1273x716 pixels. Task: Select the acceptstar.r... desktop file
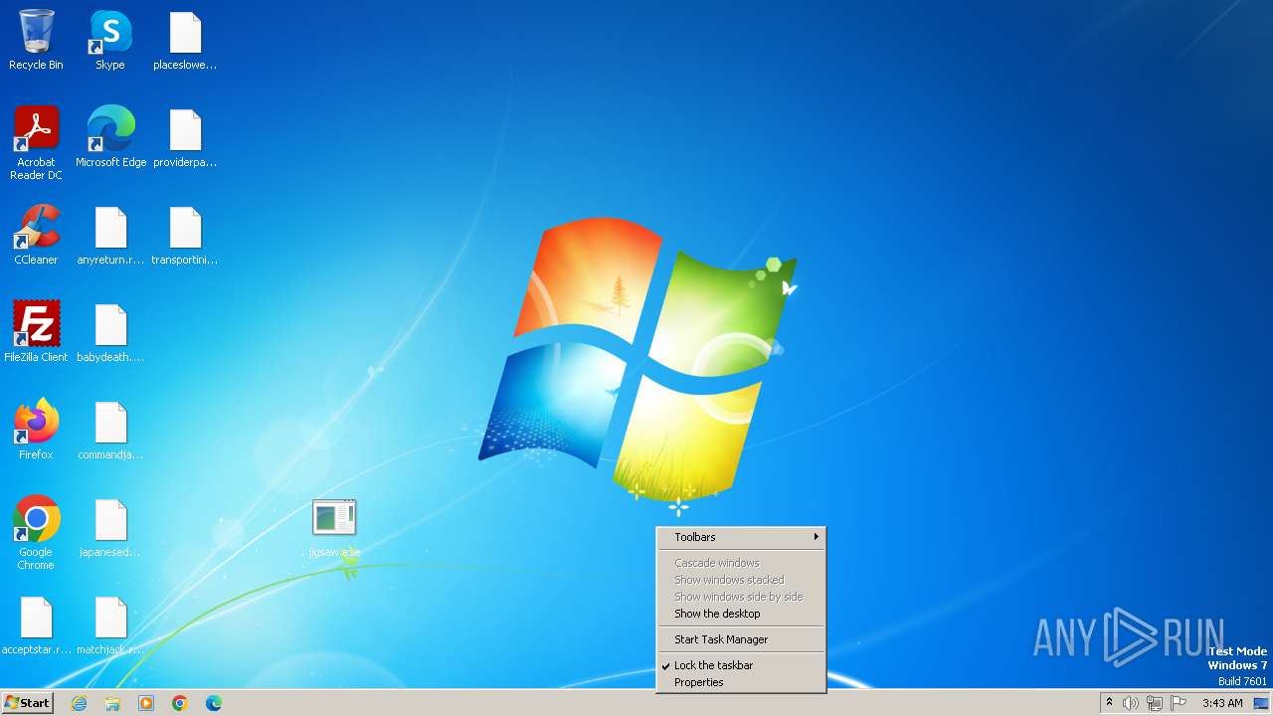[36, 625]
